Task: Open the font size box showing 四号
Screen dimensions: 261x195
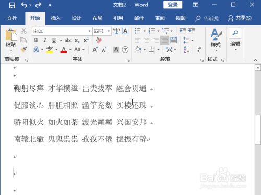Action: tap(102, 31)
